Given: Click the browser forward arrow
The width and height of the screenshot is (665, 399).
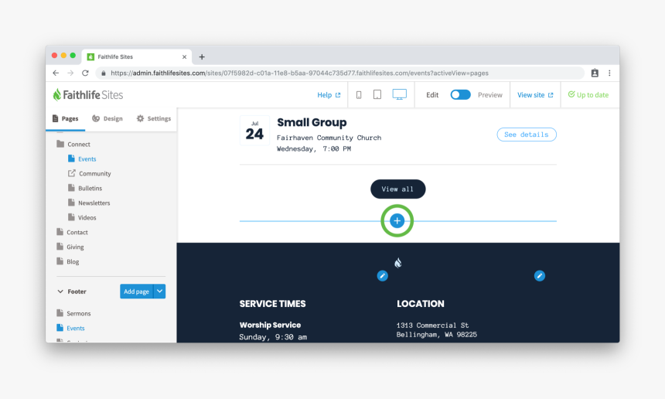Looking at the screenshot, I should pyautogui.click(x=70, y=73).
